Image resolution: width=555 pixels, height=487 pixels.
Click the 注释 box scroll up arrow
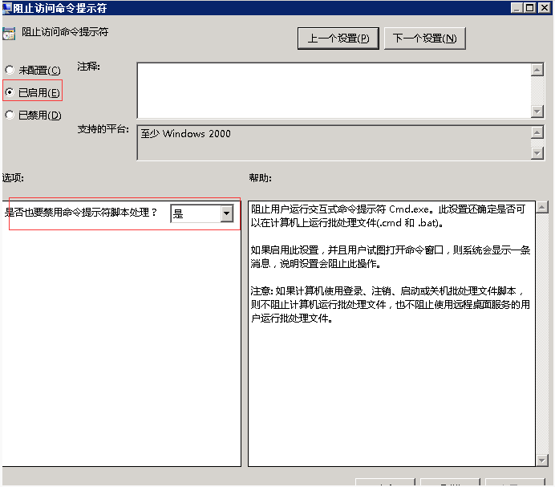click(537, 70)
